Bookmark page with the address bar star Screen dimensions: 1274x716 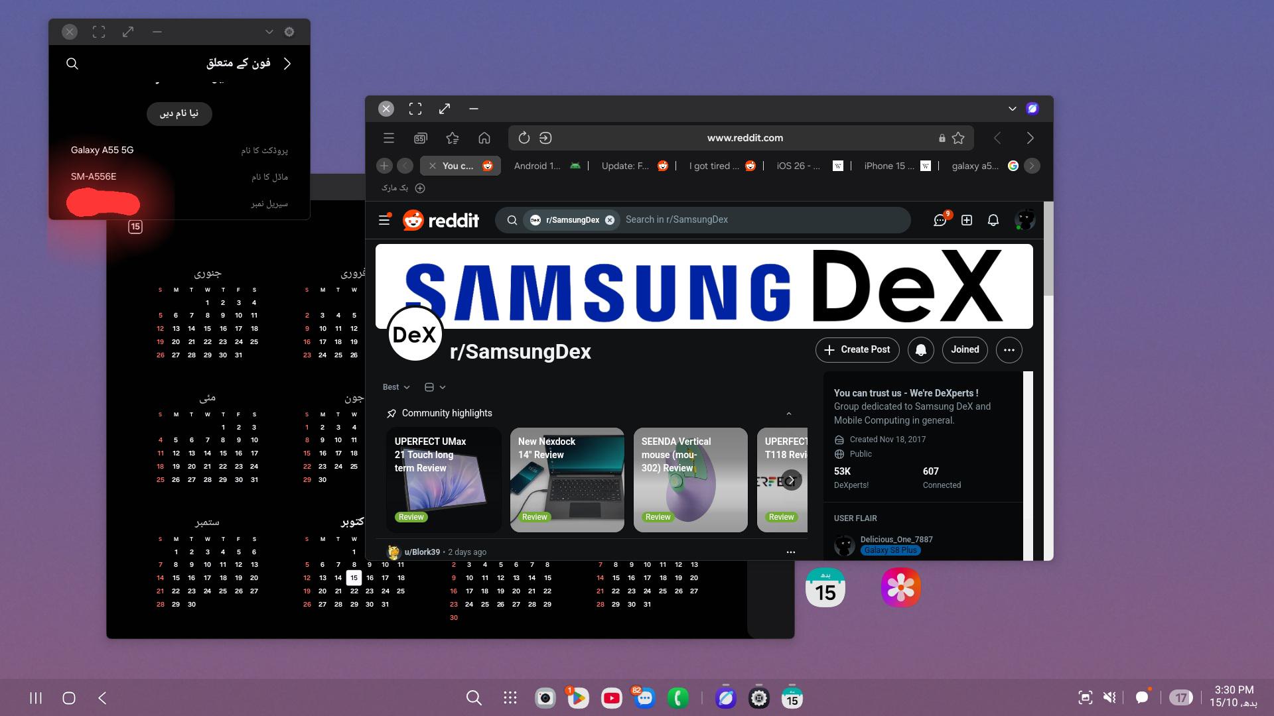(x=958, y=138)
